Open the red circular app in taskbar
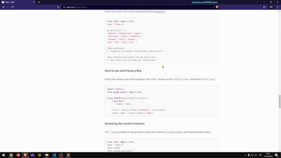Screen dimensions: 281x158 [61, 155]
